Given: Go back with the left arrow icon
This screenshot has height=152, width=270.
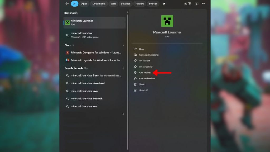Looking at the screenshot, I should pyautogui.click(x=67, y=4).
